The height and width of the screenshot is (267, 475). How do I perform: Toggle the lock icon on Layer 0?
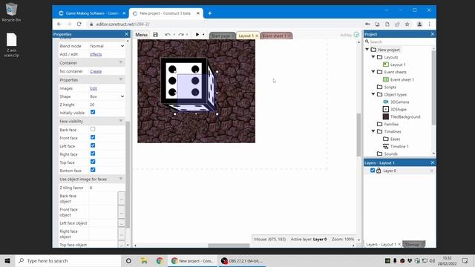(x=379, y=171)
